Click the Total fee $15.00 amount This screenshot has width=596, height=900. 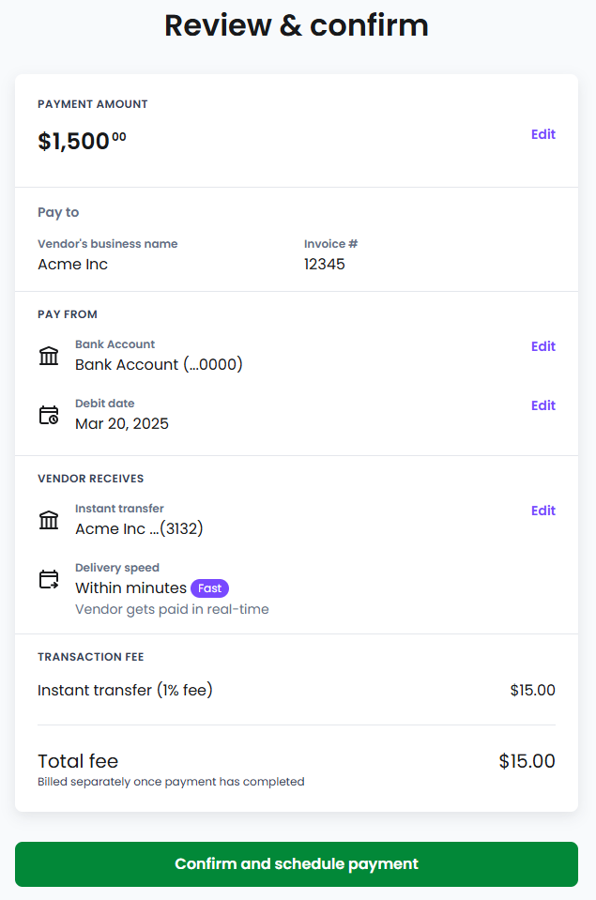(527, 761)
